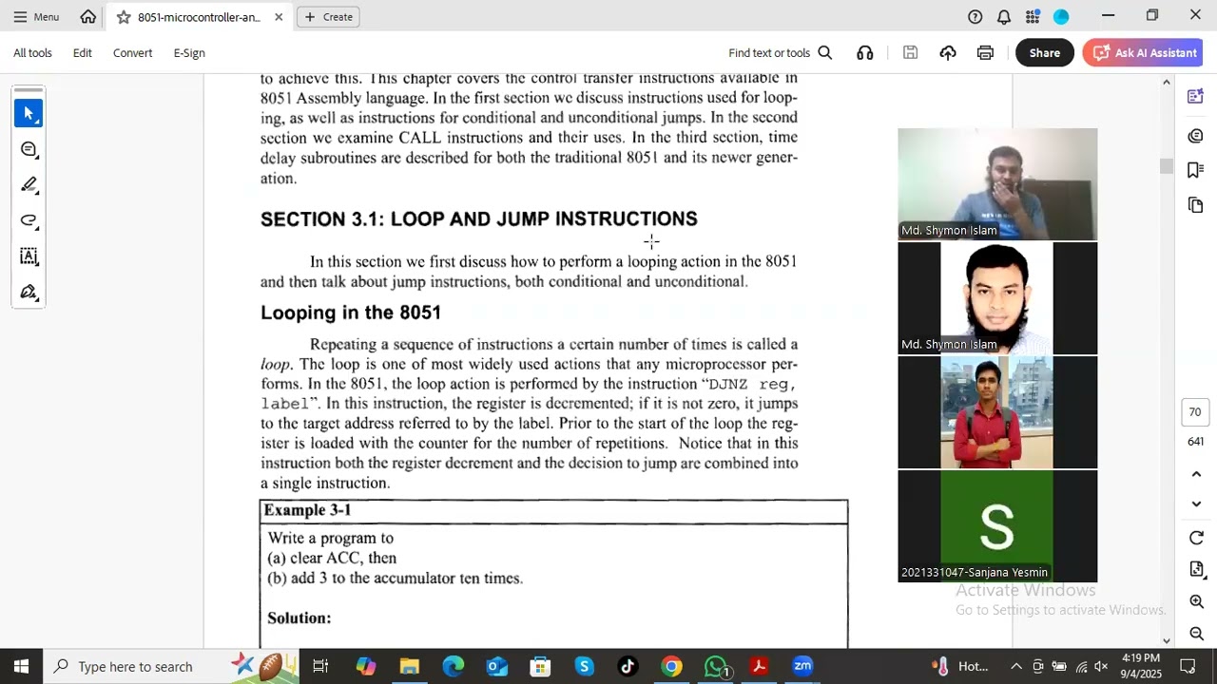Open the Acrobat Home view
This screenshot has width=1217, height=684.
click(x=88, y=16)
